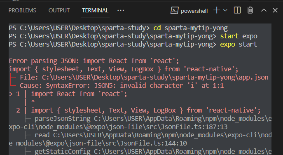Select the powershell terminal label
Image resolution: width=283 pixels, height=155 pixels.
click(x=194, y=11)
